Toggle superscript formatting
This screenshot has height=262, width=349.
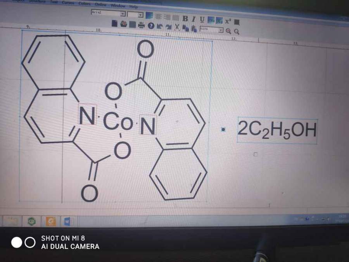(x=228, y=21)
